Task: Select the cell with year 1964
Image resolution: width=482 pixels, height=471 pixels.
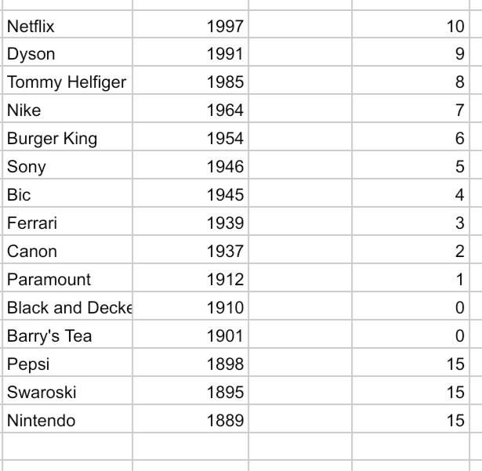Action: (x=190, y=108)
